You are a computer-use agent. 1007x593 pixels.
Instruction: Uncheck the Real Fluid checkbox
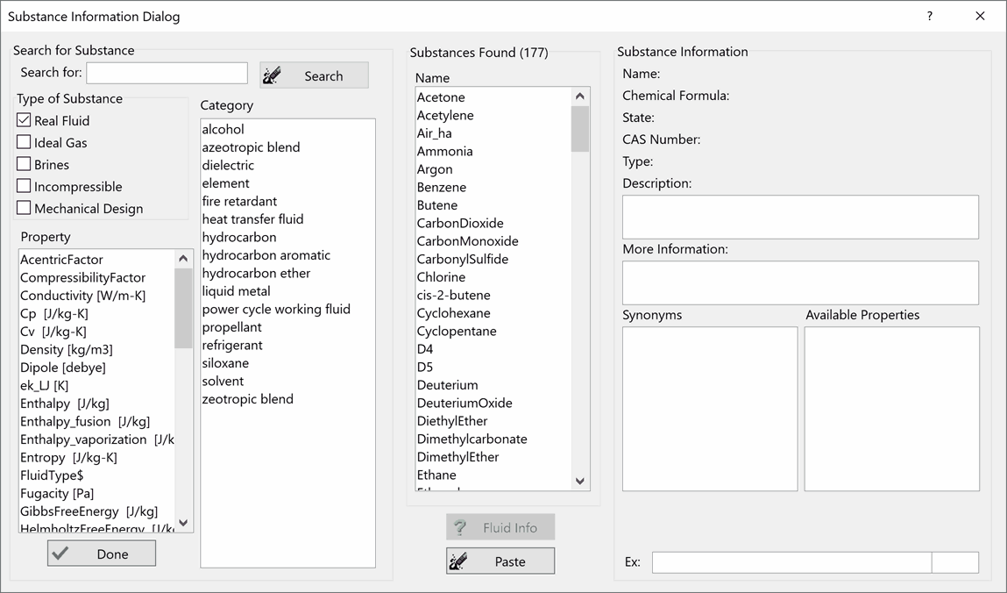pyautogui.click(x=24, y=120)
